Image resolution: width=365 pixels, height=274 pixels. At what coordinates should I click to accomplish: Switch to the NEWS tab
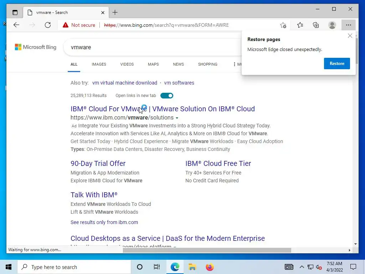point(178,64)
